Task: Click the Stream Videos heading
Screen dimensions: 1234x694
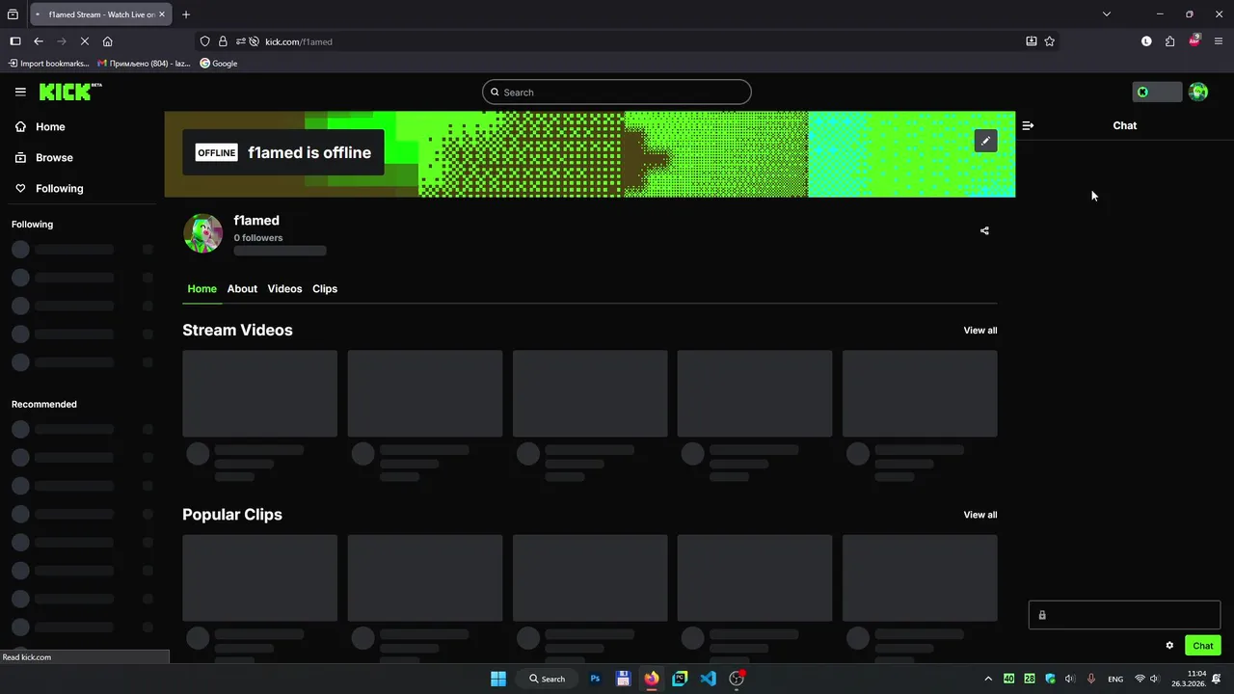Action: (237, 330)
